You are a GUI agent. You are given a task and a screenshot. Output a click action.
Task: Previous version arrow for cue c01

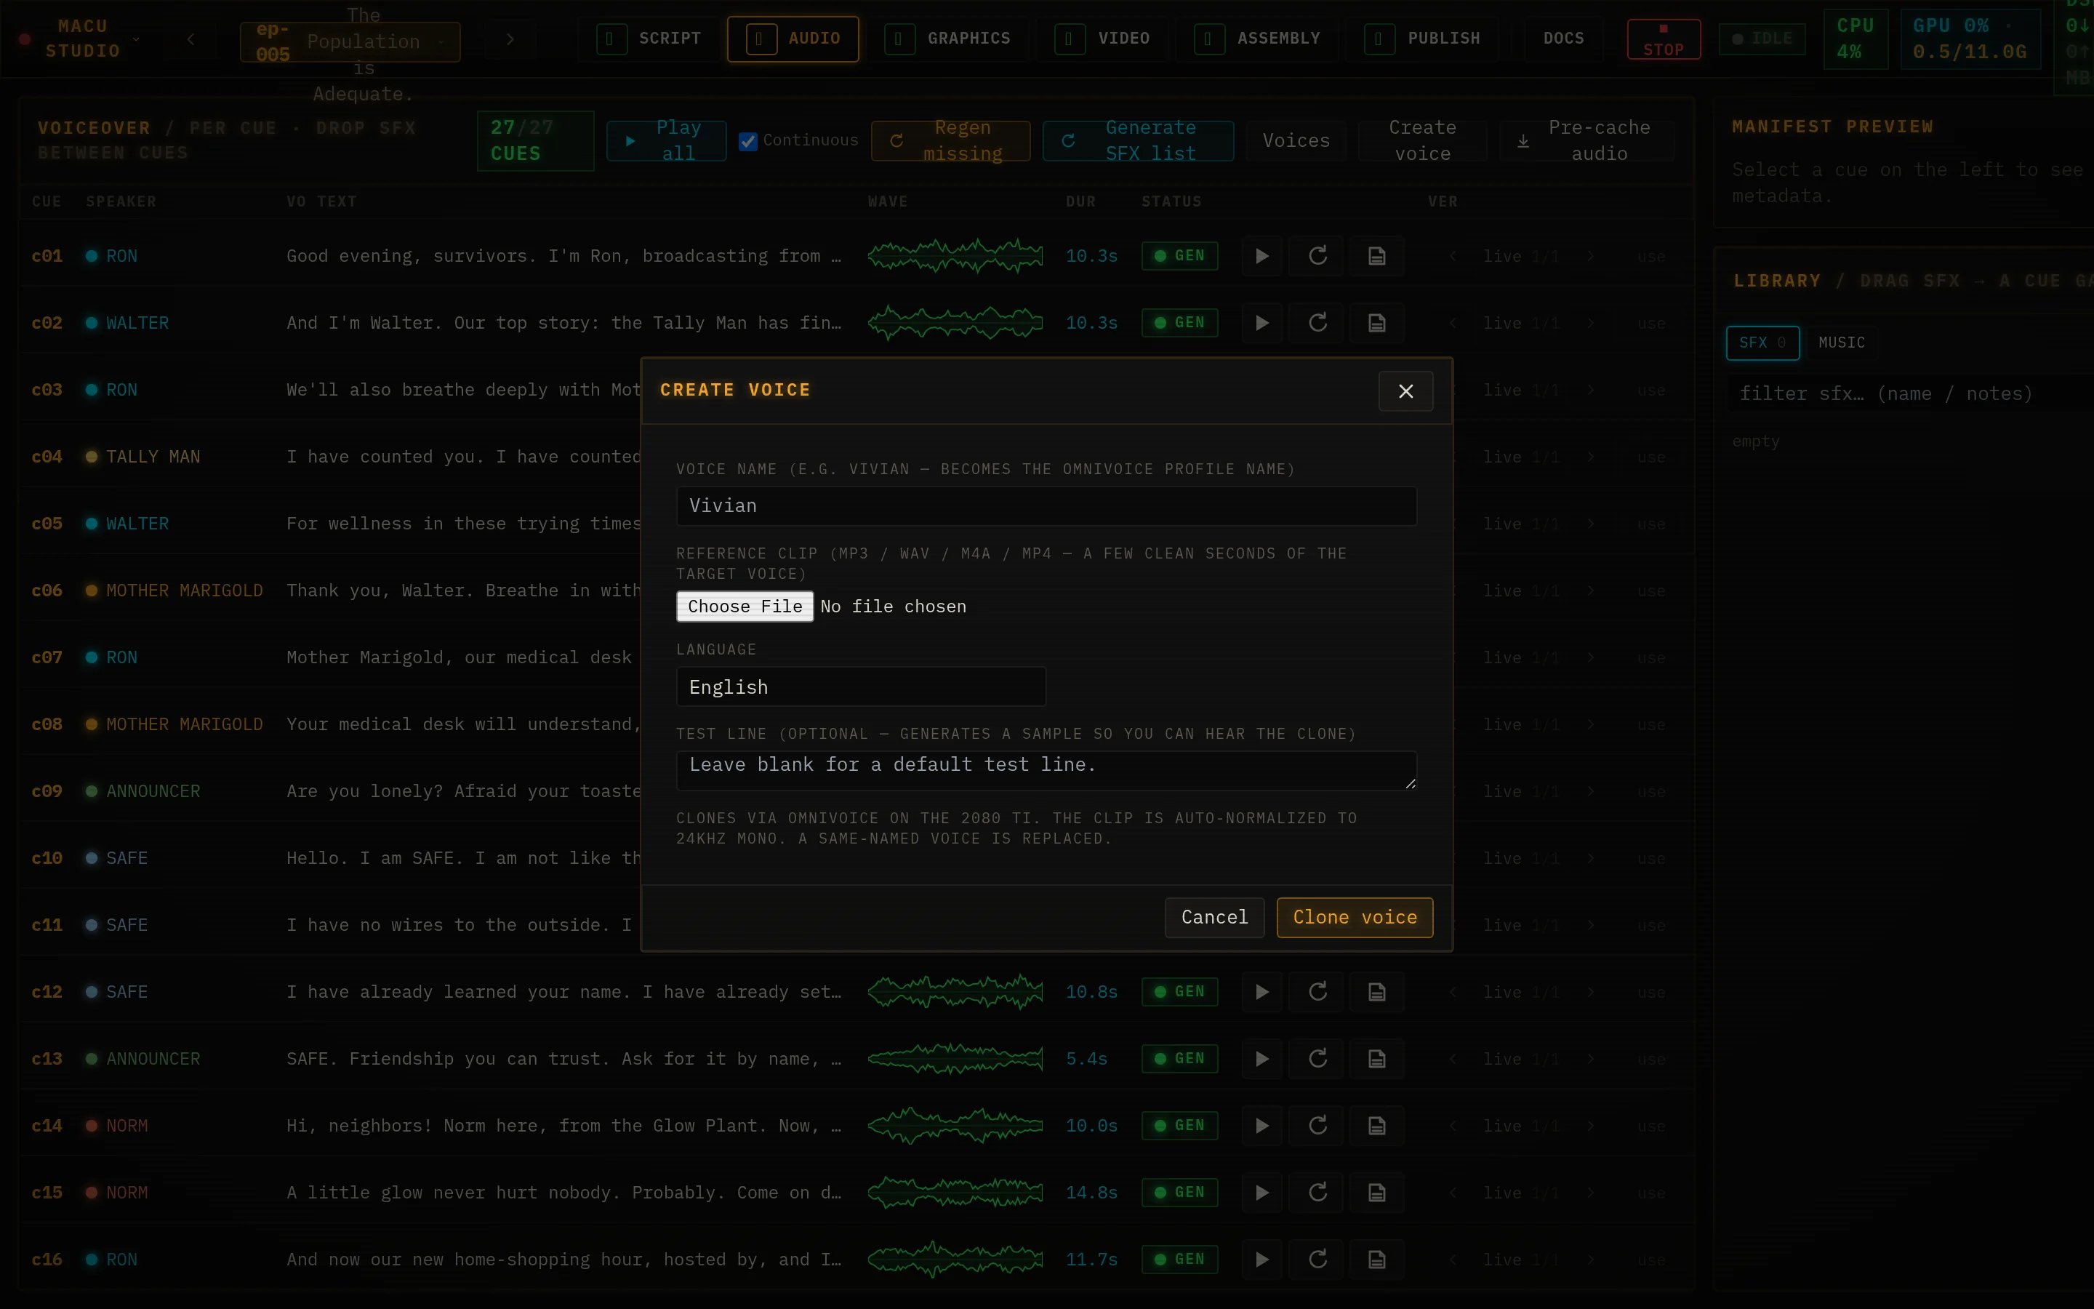point(1453,256)
